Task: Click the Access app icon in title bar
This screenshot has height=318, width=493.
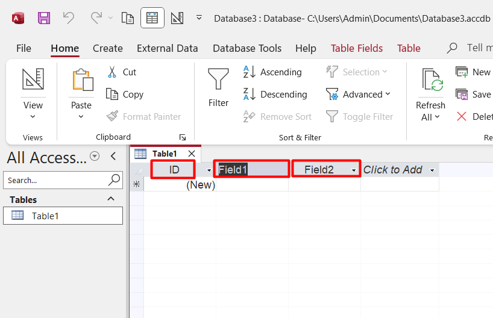Action: [18, 18]
